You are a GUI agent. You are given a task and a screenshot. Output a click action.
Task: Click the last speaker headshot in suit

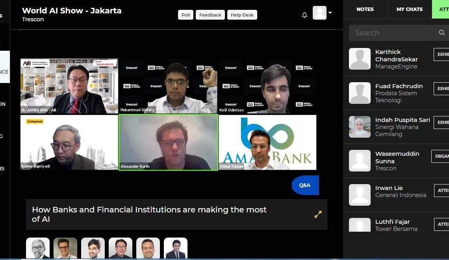[x=176, y=248]
